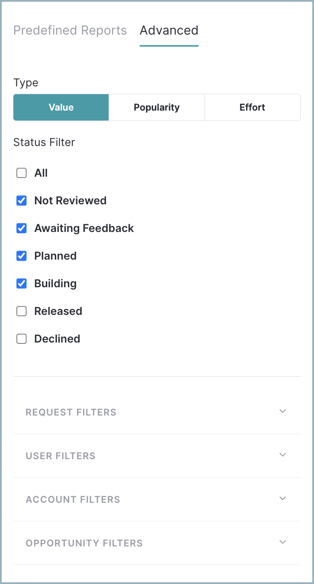Click the Status Filter heading
This screenshot has width=314, height=584.
[44, 143]
